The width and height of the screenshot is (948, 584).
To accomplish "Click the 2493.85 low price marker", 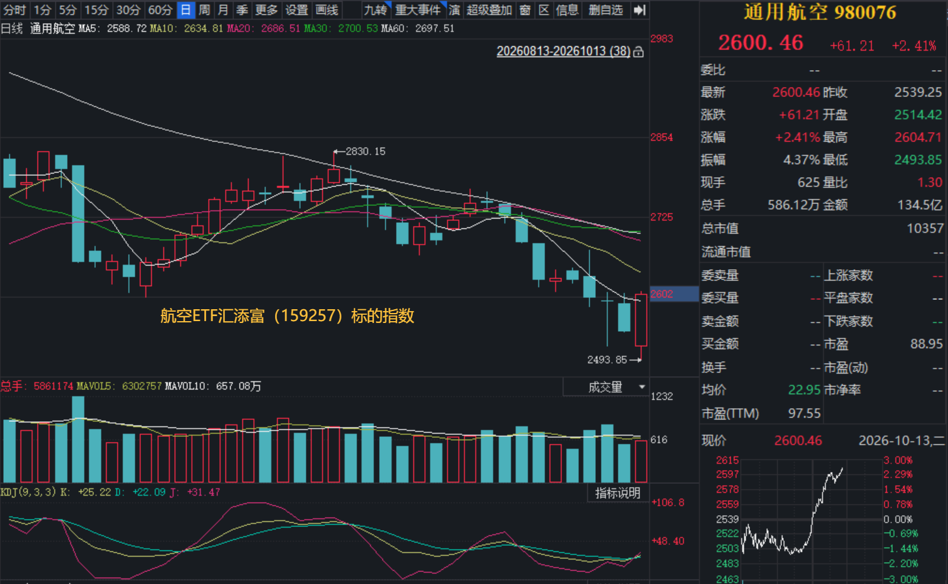I will point(607,360).
